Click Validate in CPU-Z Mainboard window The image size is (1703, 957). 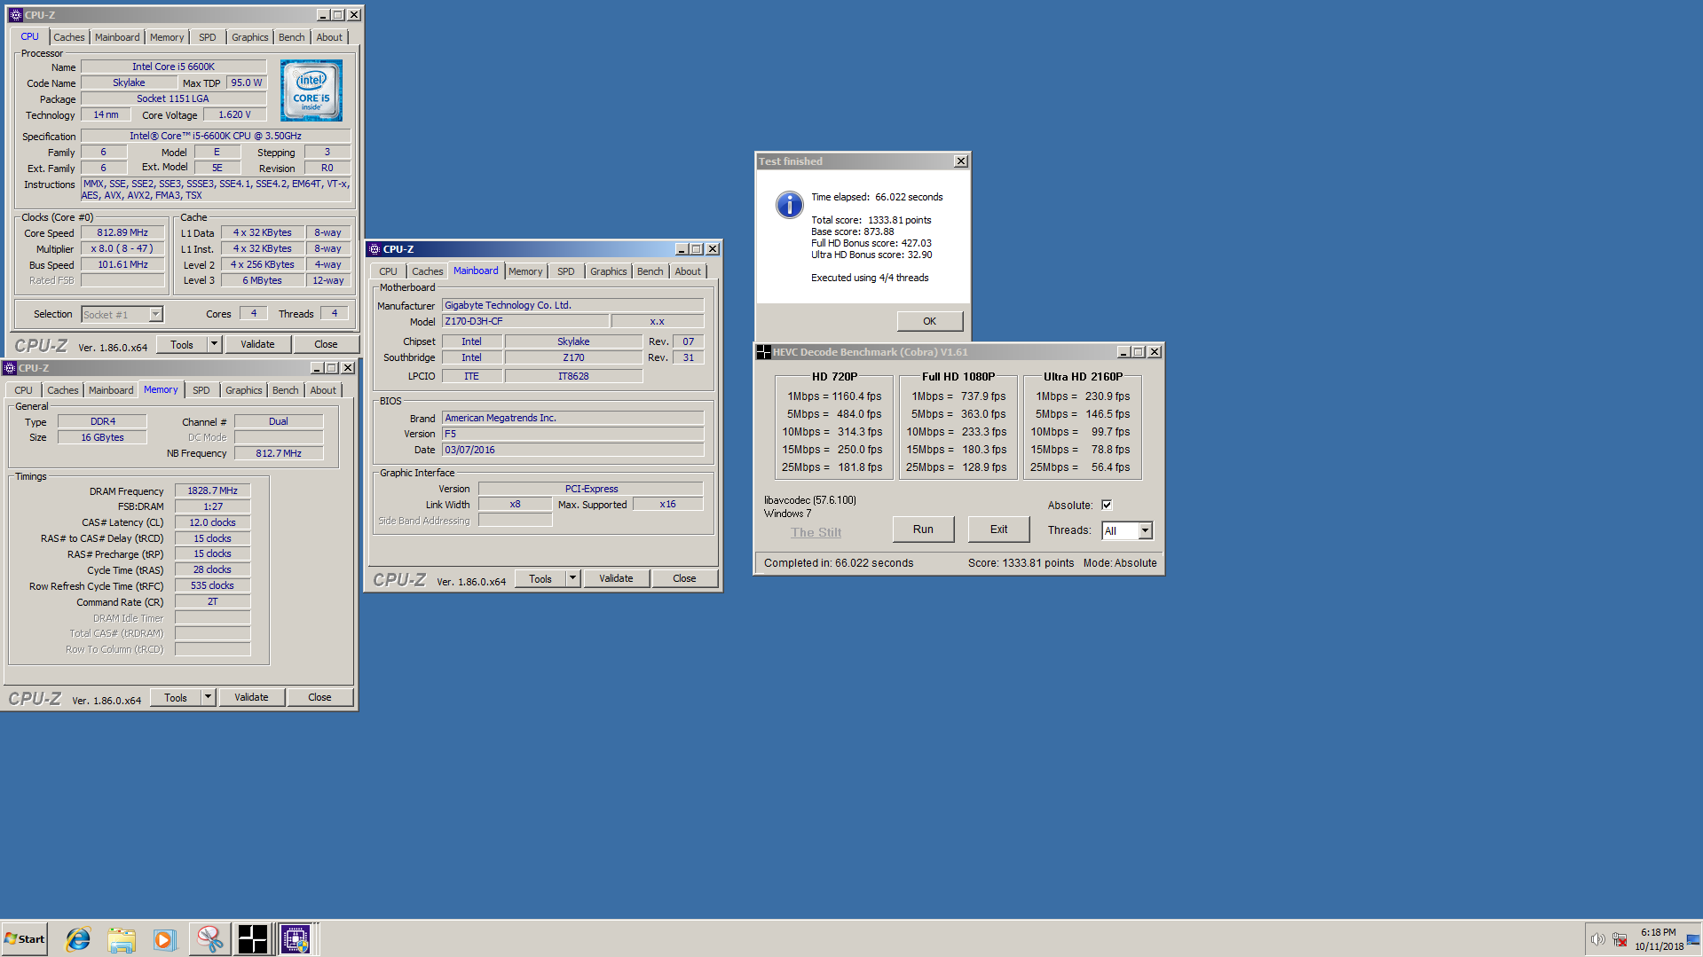click(x=616, y=578)
